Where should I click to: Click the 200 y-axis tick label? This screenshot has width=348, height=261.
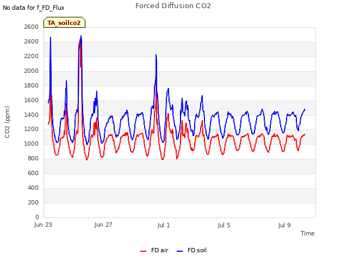[33, 202]
